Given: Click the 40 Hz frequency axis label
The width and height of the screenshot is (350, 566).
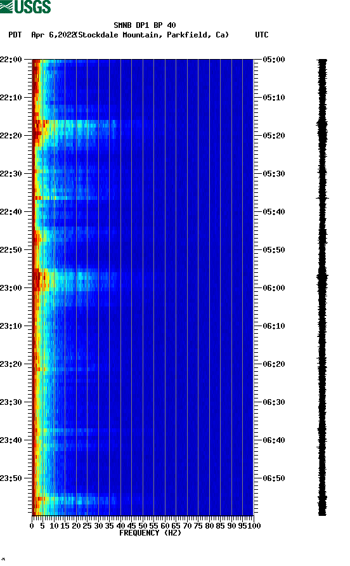Looking at the screenshot, I should point(120,526).
